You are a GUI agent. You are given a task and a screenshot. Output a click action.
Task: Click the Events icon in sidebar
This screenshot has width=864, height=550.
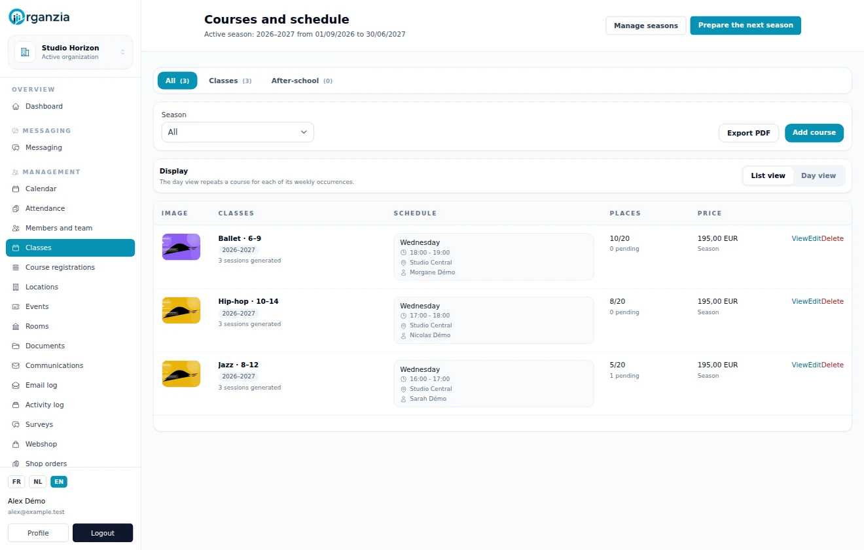pyautogui.click(x=16, y=306)
